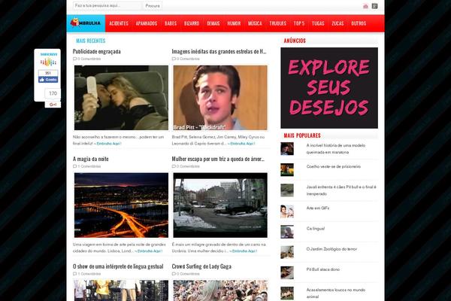
Task: Click the Brad Pitt Backdraft video thumbnail
Action: tap(220, 98)
